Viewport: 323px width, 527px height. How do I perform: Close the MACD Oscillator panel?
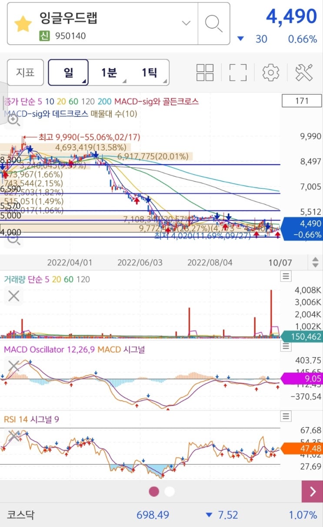point(14,366)
